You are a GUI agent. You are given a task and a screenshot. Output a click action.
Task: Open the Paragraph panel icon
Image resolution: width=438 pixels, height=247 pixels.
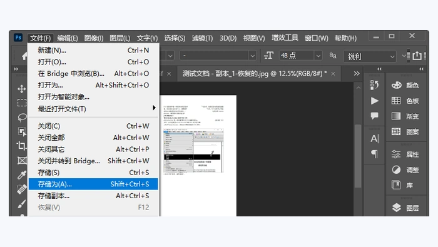(x=374, y=154)
